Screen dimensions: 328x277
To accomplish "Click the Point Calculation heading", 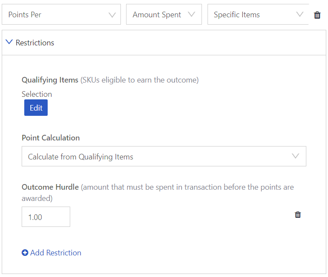I will tap(51, 138).
